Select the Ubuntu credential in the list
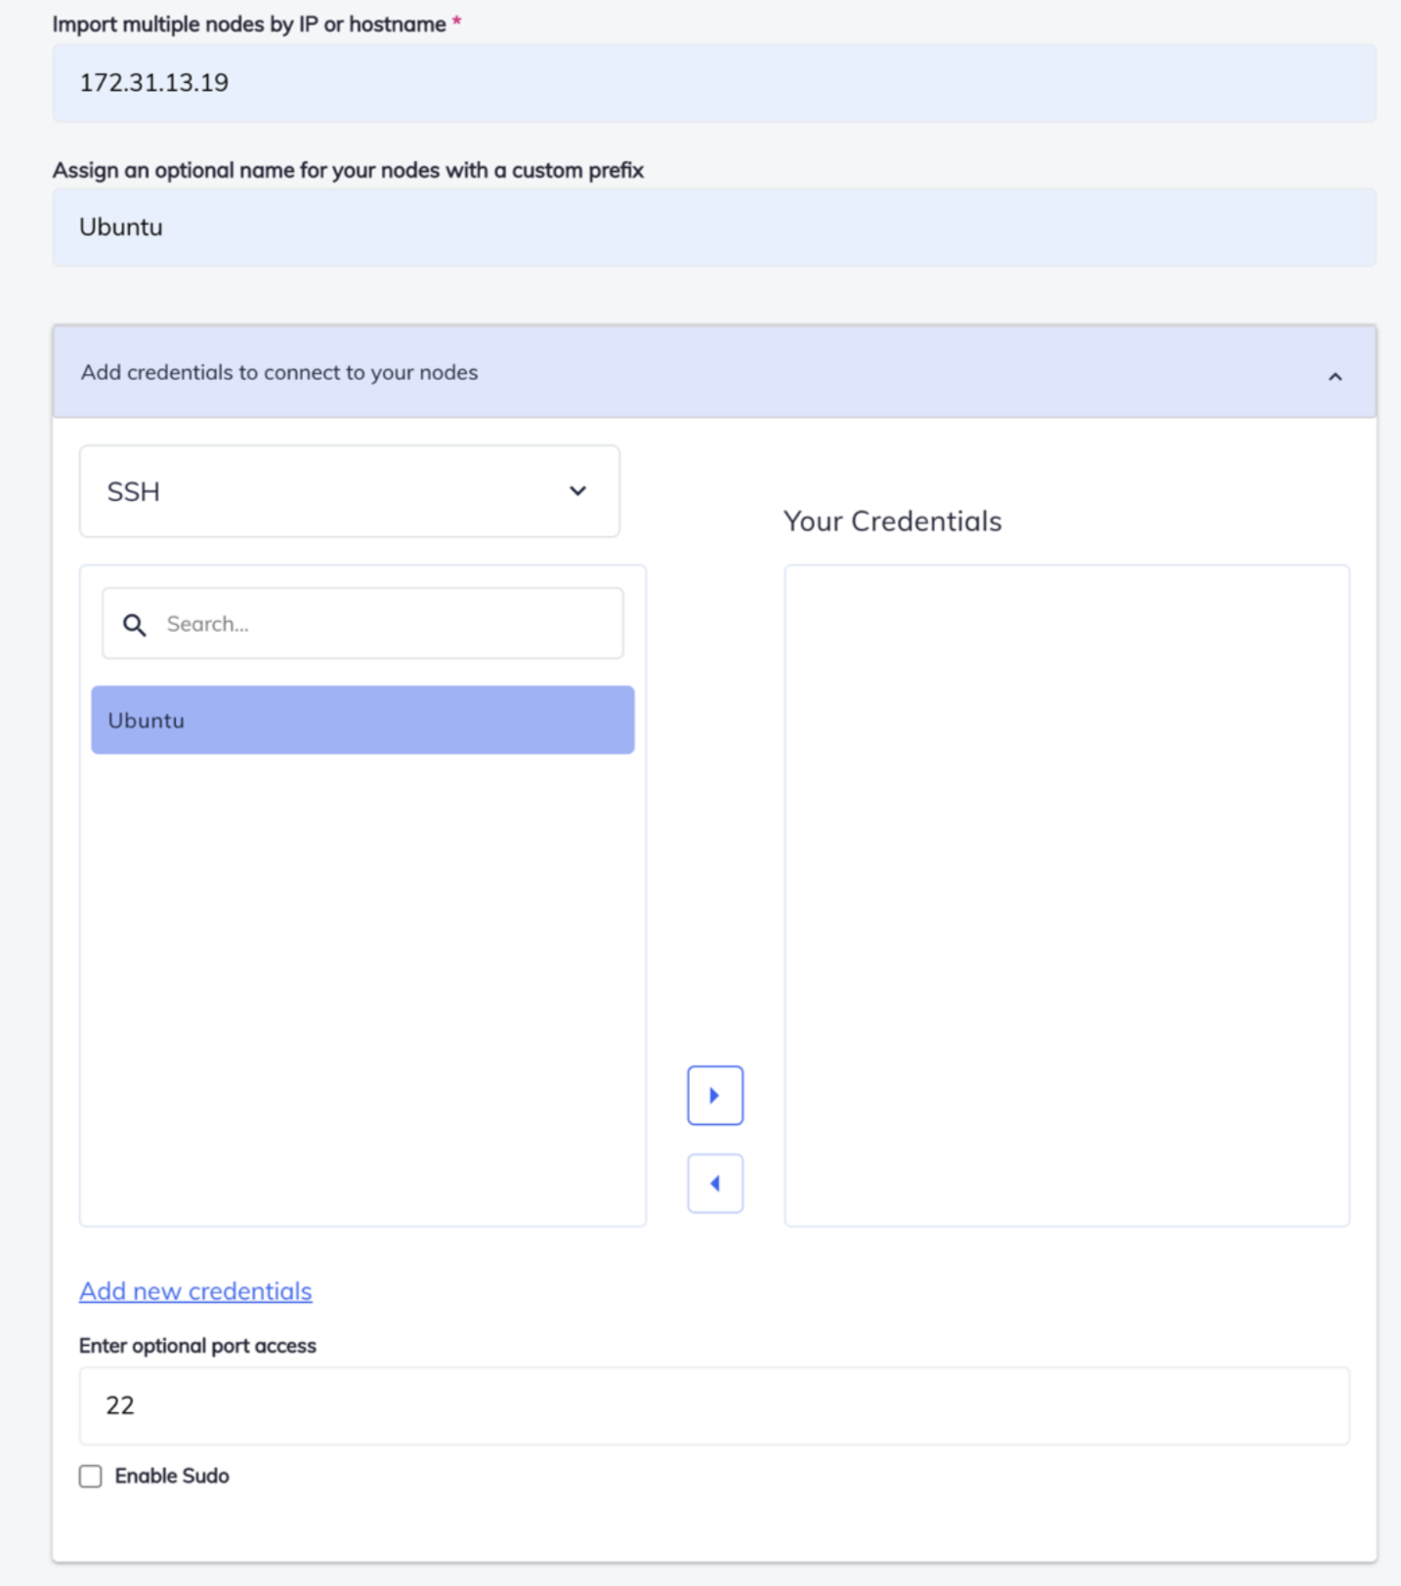 click(362, 720)
